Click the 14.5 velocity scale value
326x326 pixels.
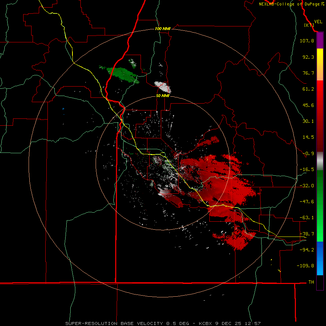coord(308,137)
